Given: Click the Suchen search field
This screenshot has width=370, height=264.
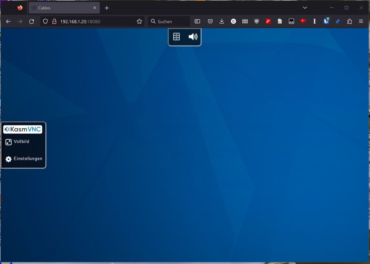Looking at the screenshot, I should pos(169,21).
